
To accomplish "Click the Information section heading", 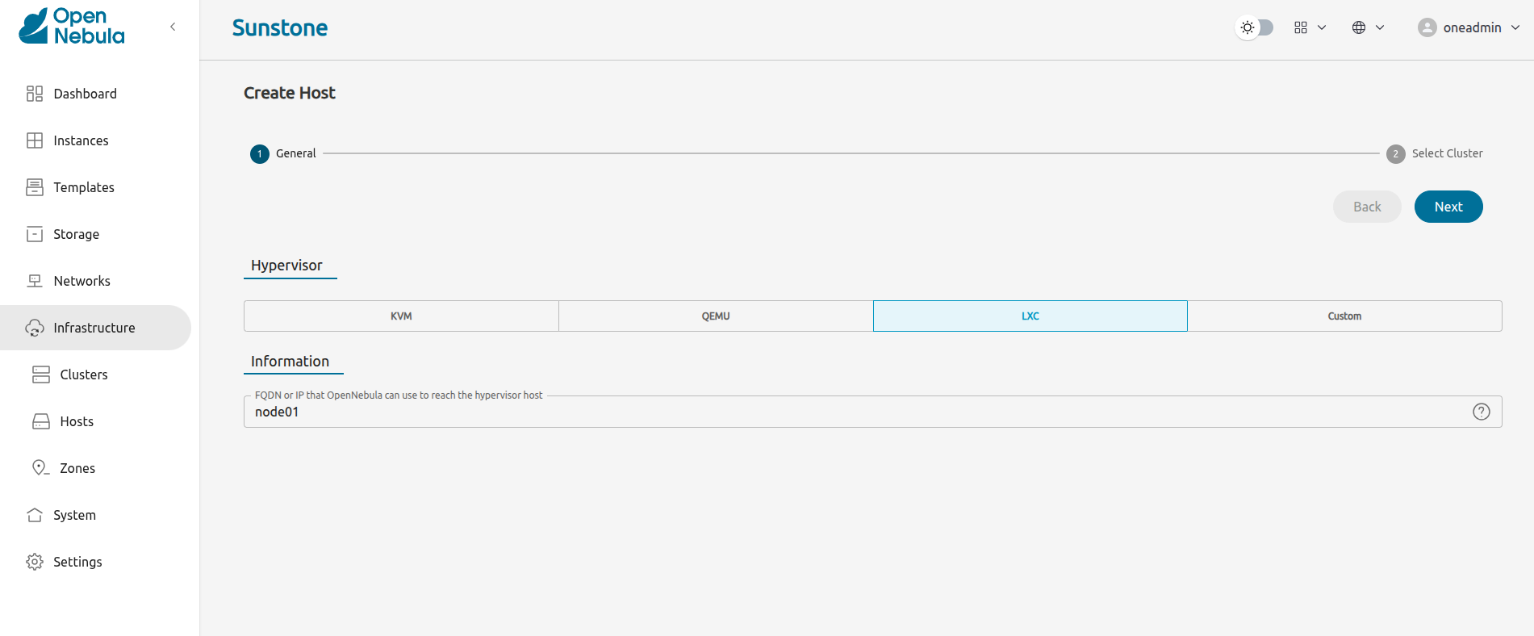I will pyautogui.click(x=290, y=362).
